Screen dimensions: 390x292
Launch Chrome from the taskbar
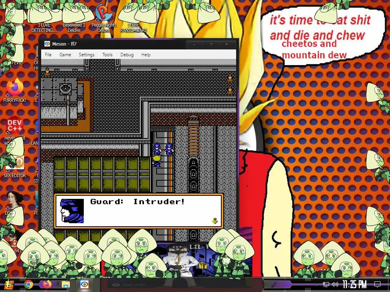(x=28, y=284)
